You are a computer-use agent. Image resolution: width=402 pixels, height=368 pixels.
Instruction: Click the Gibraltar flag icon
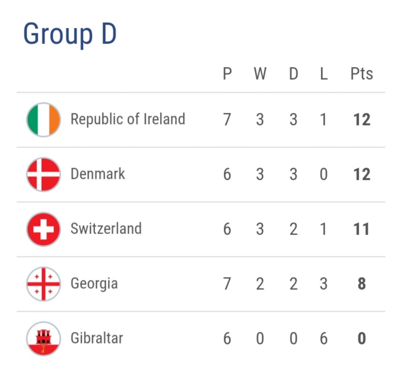(44, 339)
